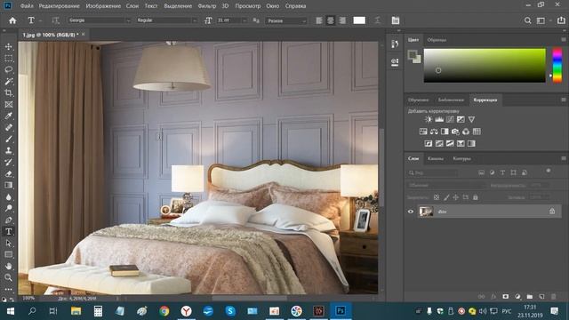Select the Healing Brush tool

[8, 128]
